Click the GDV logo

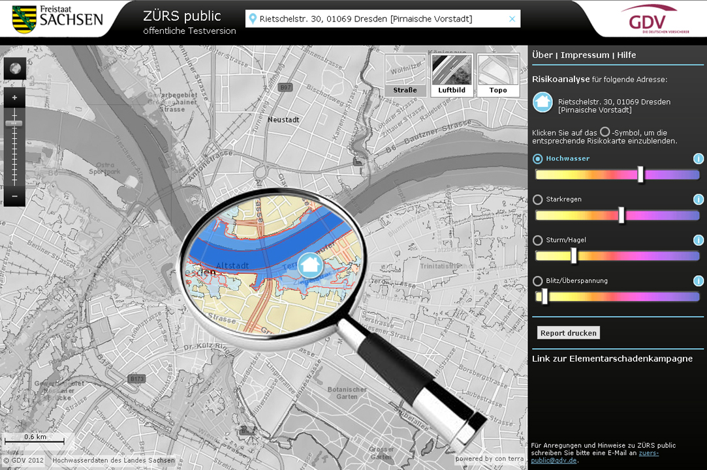click(656, 19)
